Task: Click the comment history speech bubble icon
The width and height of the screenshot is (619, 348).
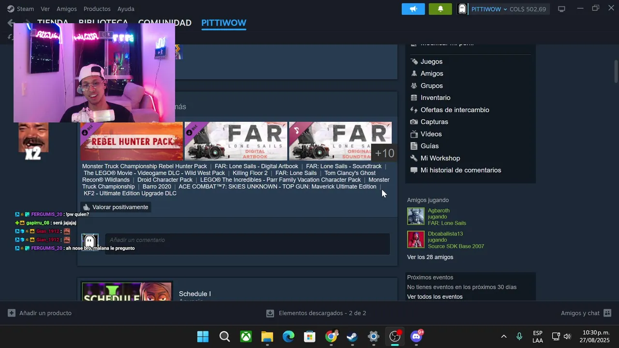Action: click(x=414, y=170)
